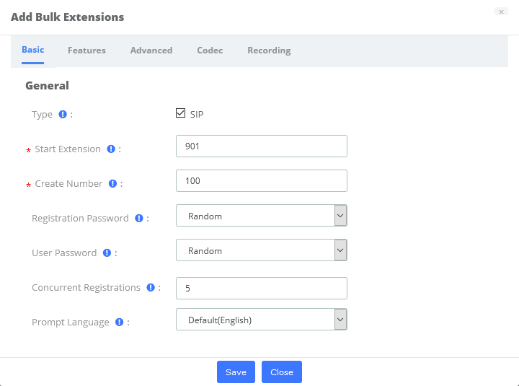Click the Create Number label
This screenshot has height=386, width=519.
[68, 183]
